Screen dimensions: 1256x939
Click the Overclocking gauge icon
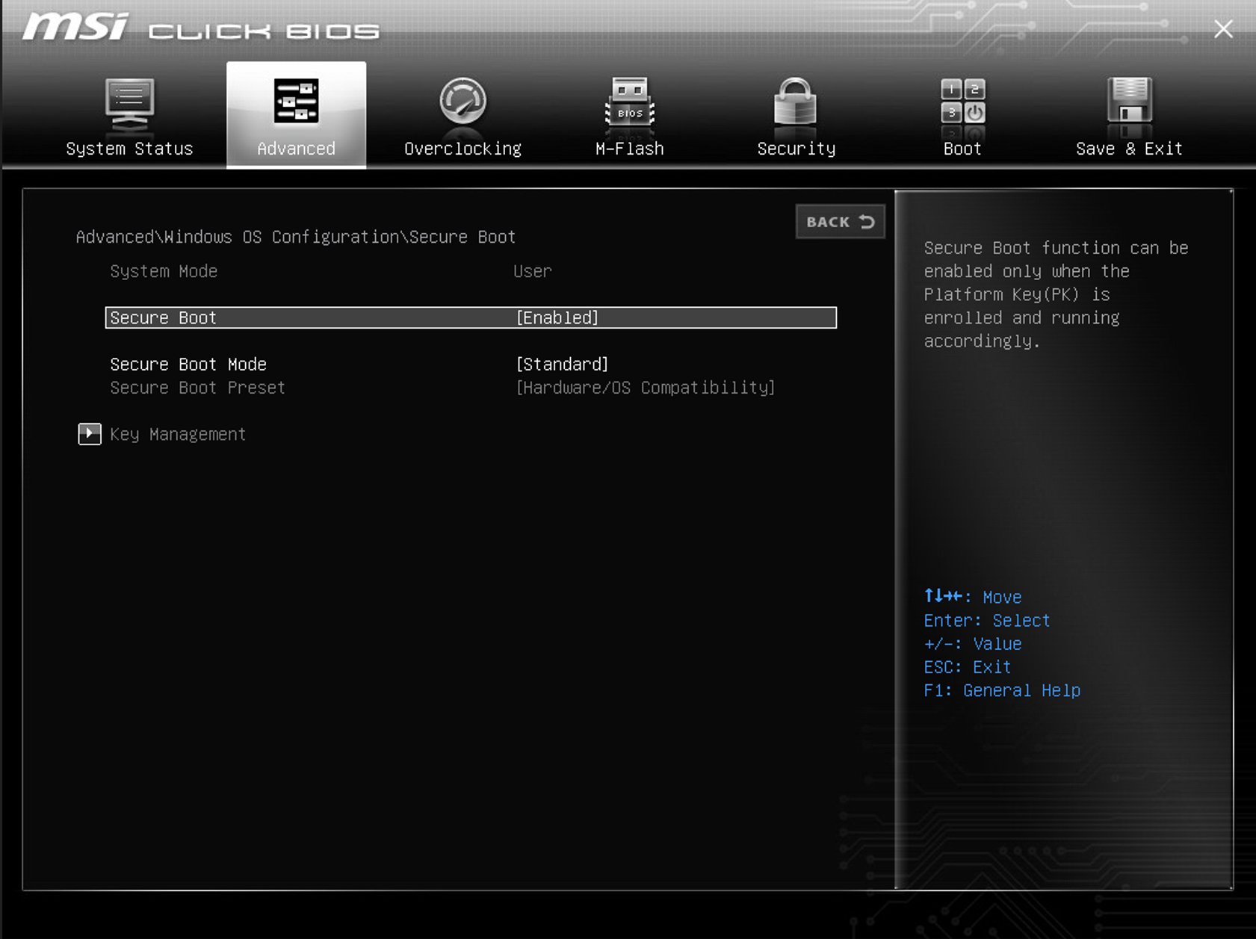[x=463, y=101]
